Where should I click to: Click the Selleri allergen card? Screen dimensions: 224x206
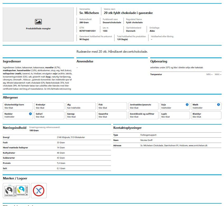49,115
